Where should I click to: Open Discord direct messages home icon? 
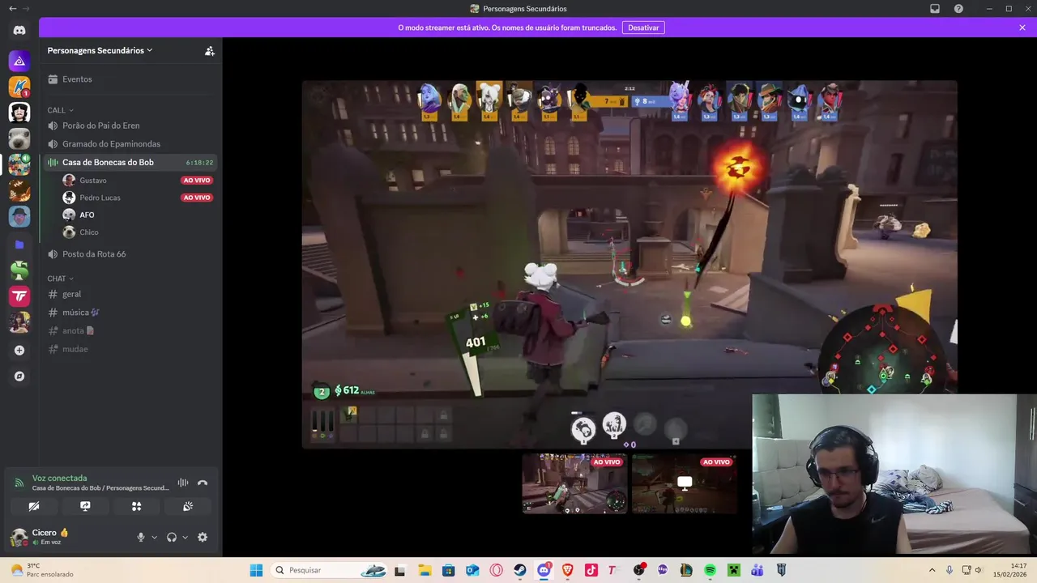point(19,31)
